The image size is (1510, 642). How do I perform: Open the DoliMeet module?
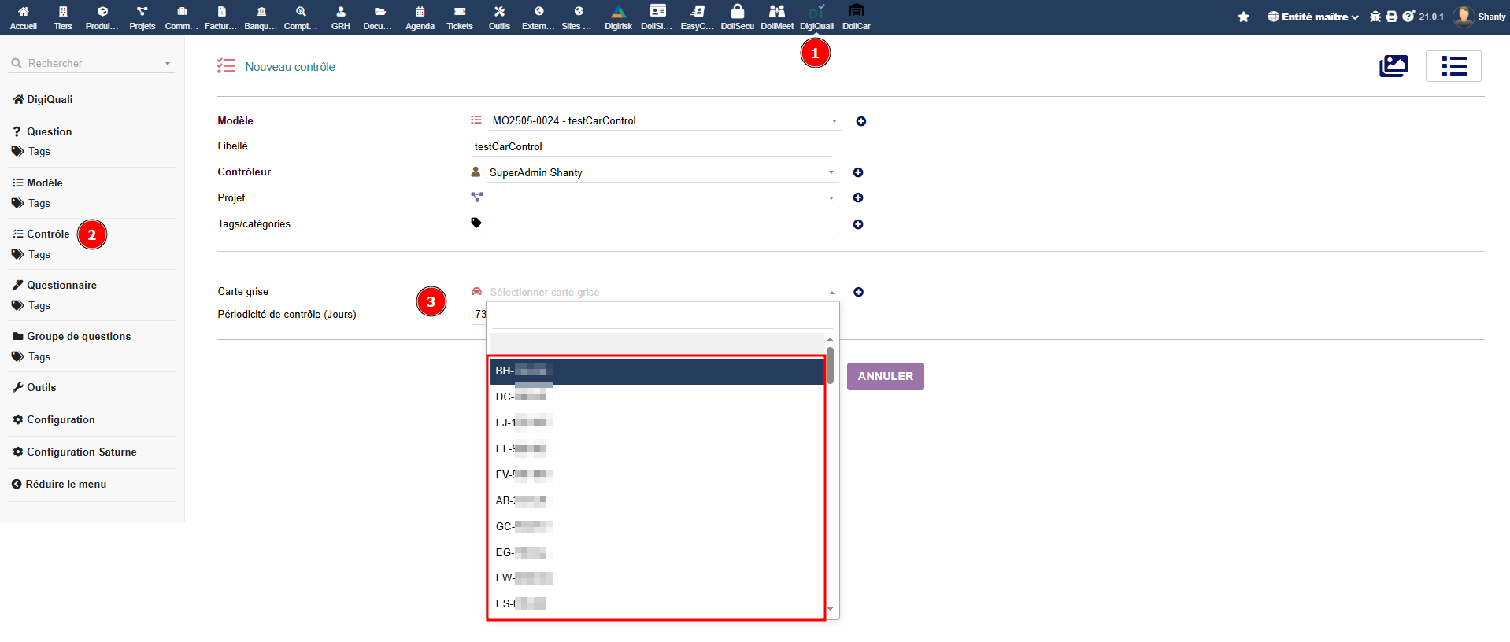click(x=777, y=17)
